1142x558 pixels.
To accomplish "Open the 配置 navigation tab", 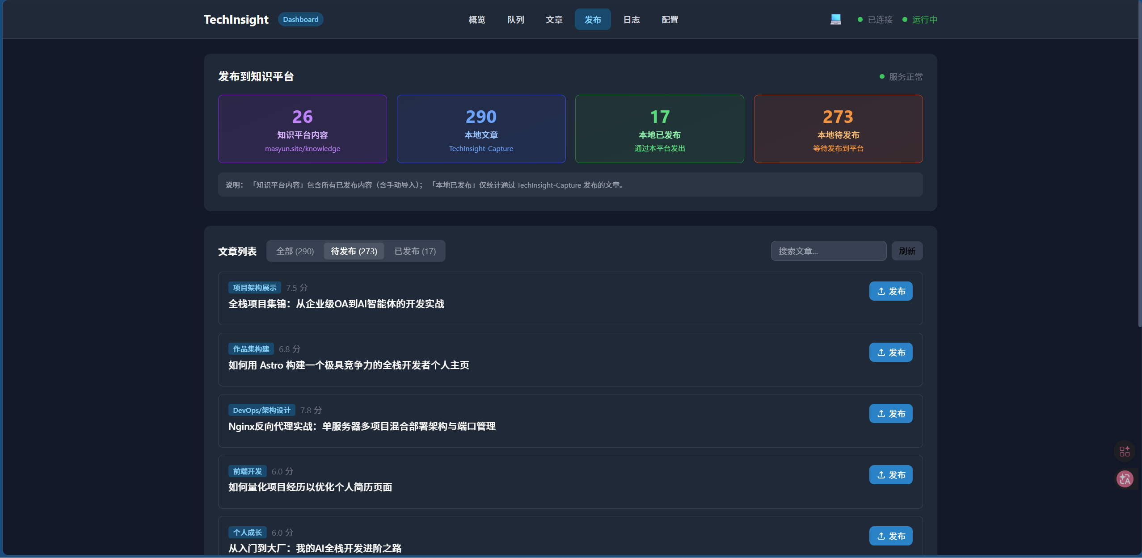I will (670, 20).
